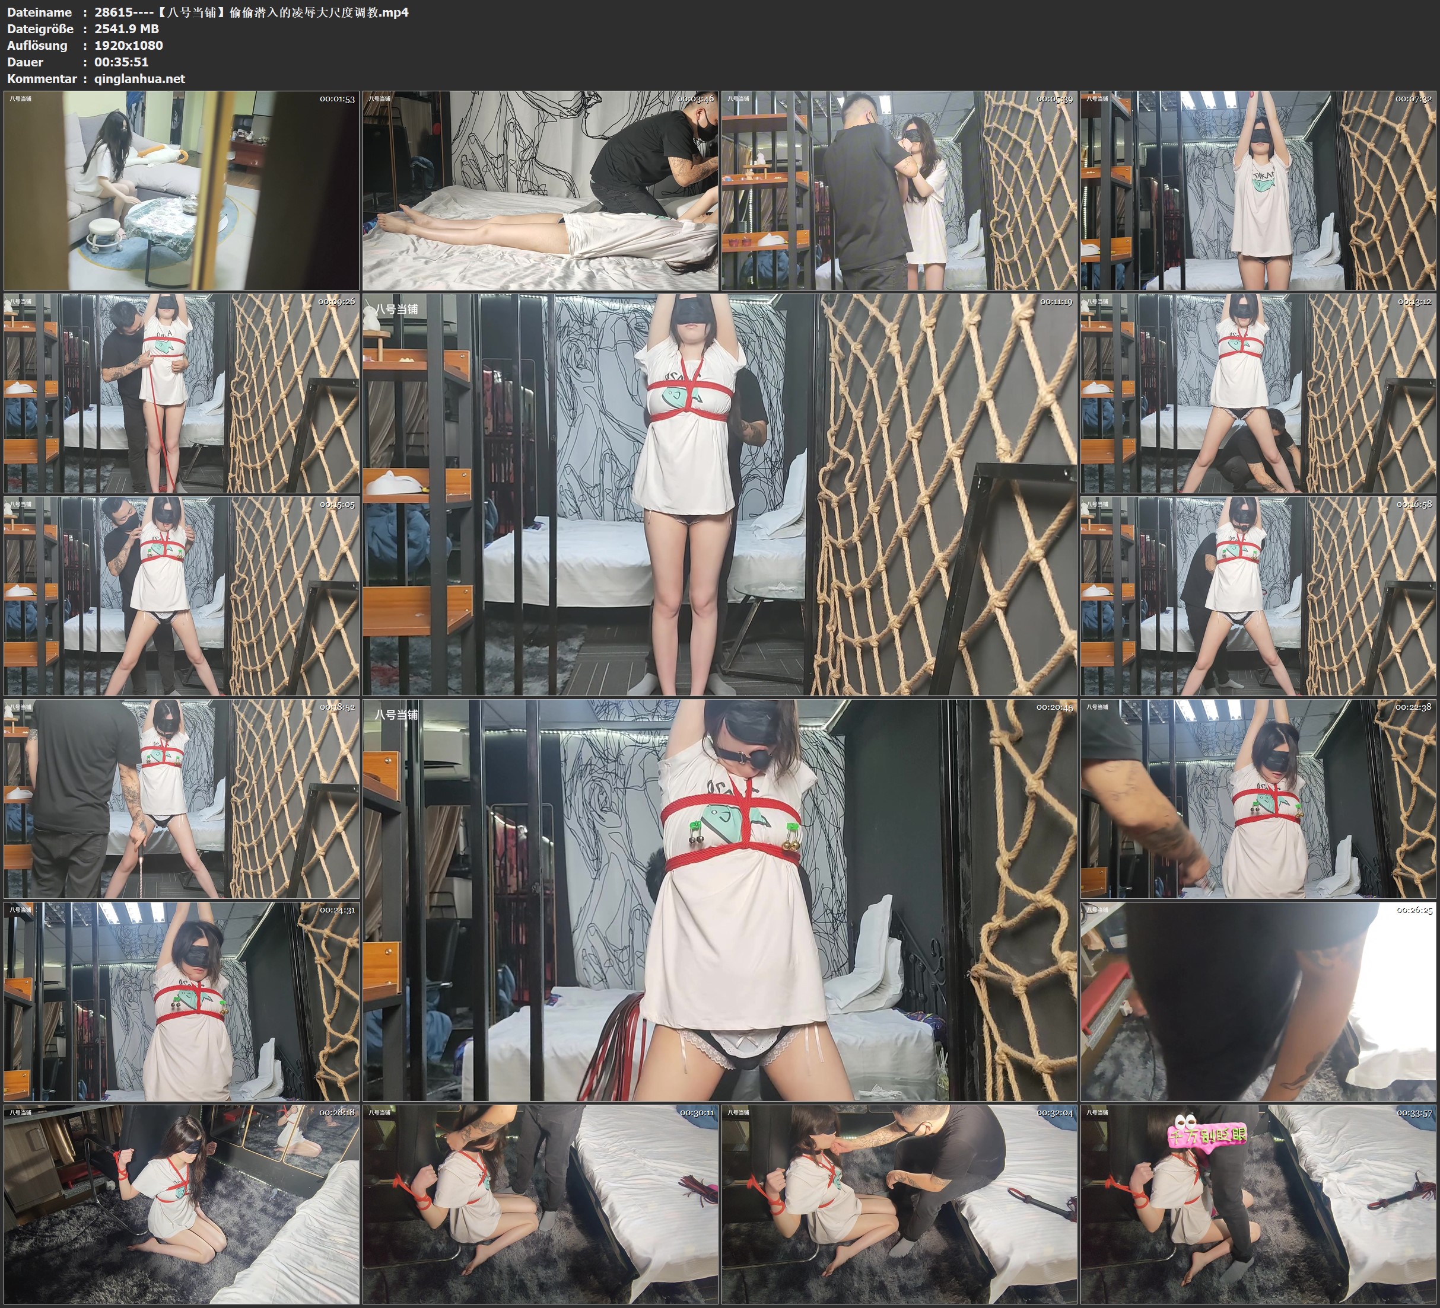Open the small frame at 00:09:26
Viewport: 1440px width, 1308px height.
[x=182, y=393]
